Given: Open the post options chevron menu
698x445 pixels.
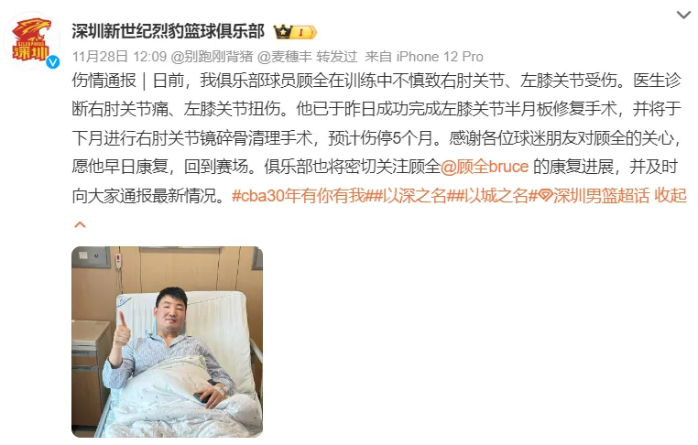Looking at the screenshot, I should pos(682,15).
